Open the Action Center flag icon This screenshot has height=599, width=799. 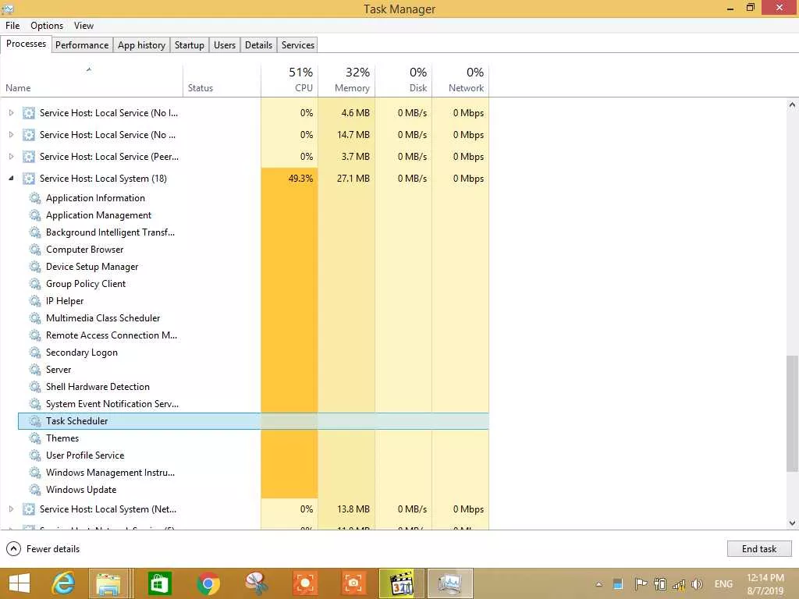pos(641,584)
